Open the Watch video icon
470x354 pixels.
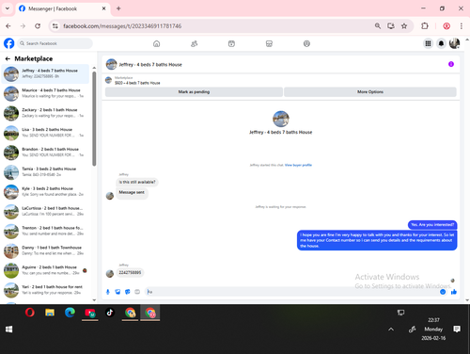(231, 43)
